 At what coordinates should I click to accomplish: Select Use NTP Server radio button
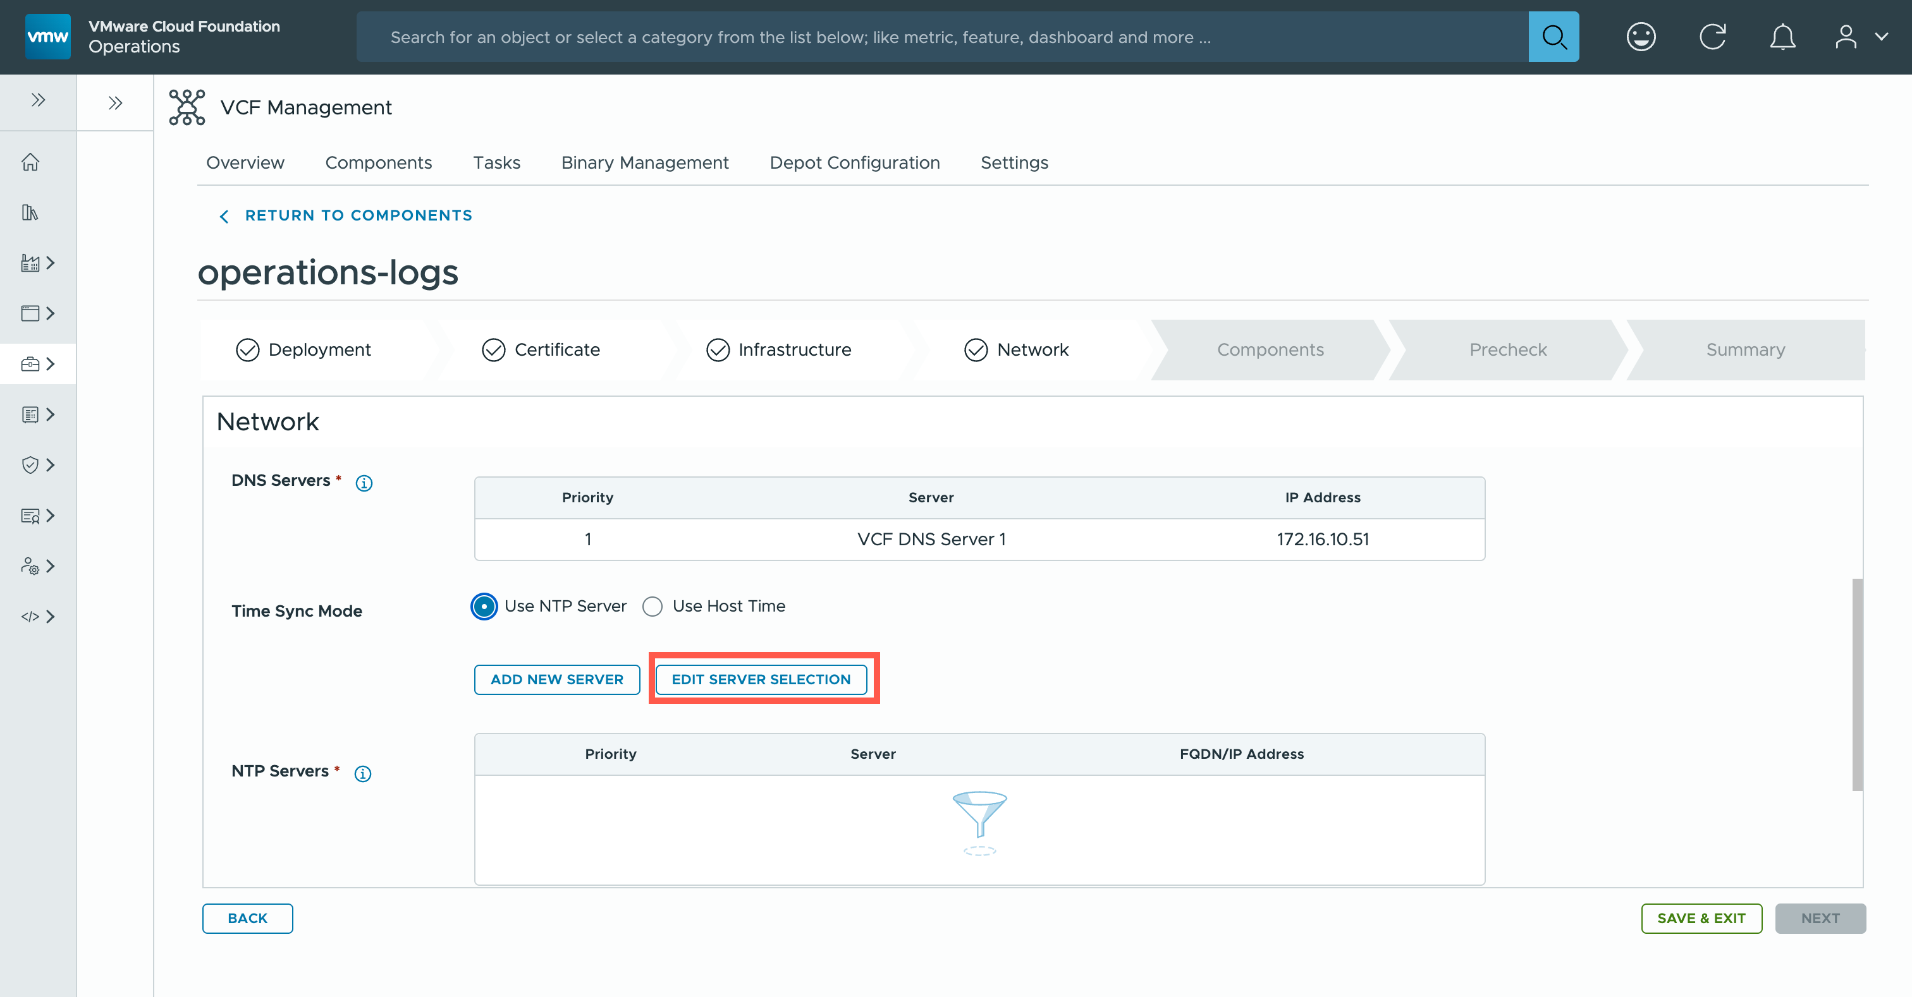[x=484, y=607]
